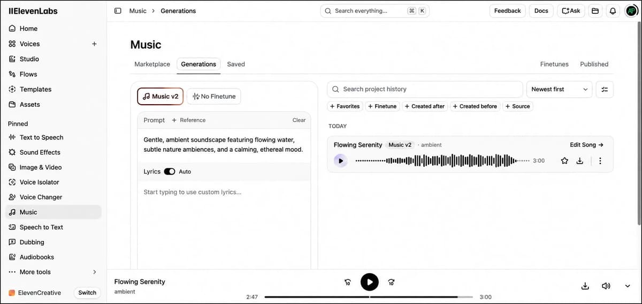Screen dimensions: 642x304
Task: Add the Finetune filter
Action: click(383, 106)
